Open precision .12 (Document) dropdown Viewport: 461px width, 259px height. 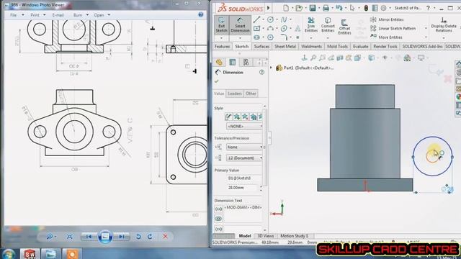[244, 158]
